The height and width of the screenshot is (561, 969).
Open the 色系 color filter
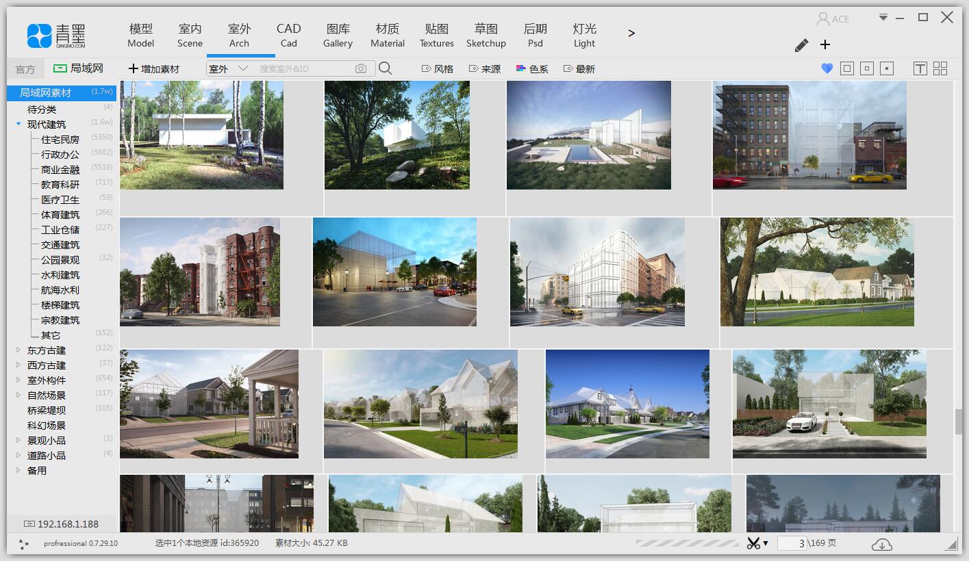(x=532, y=69)
